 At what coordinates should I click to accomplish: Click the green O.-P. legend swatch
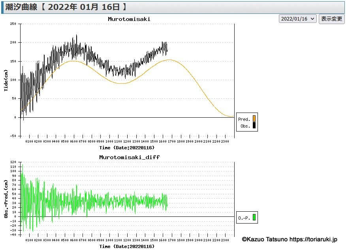(254, 217)
